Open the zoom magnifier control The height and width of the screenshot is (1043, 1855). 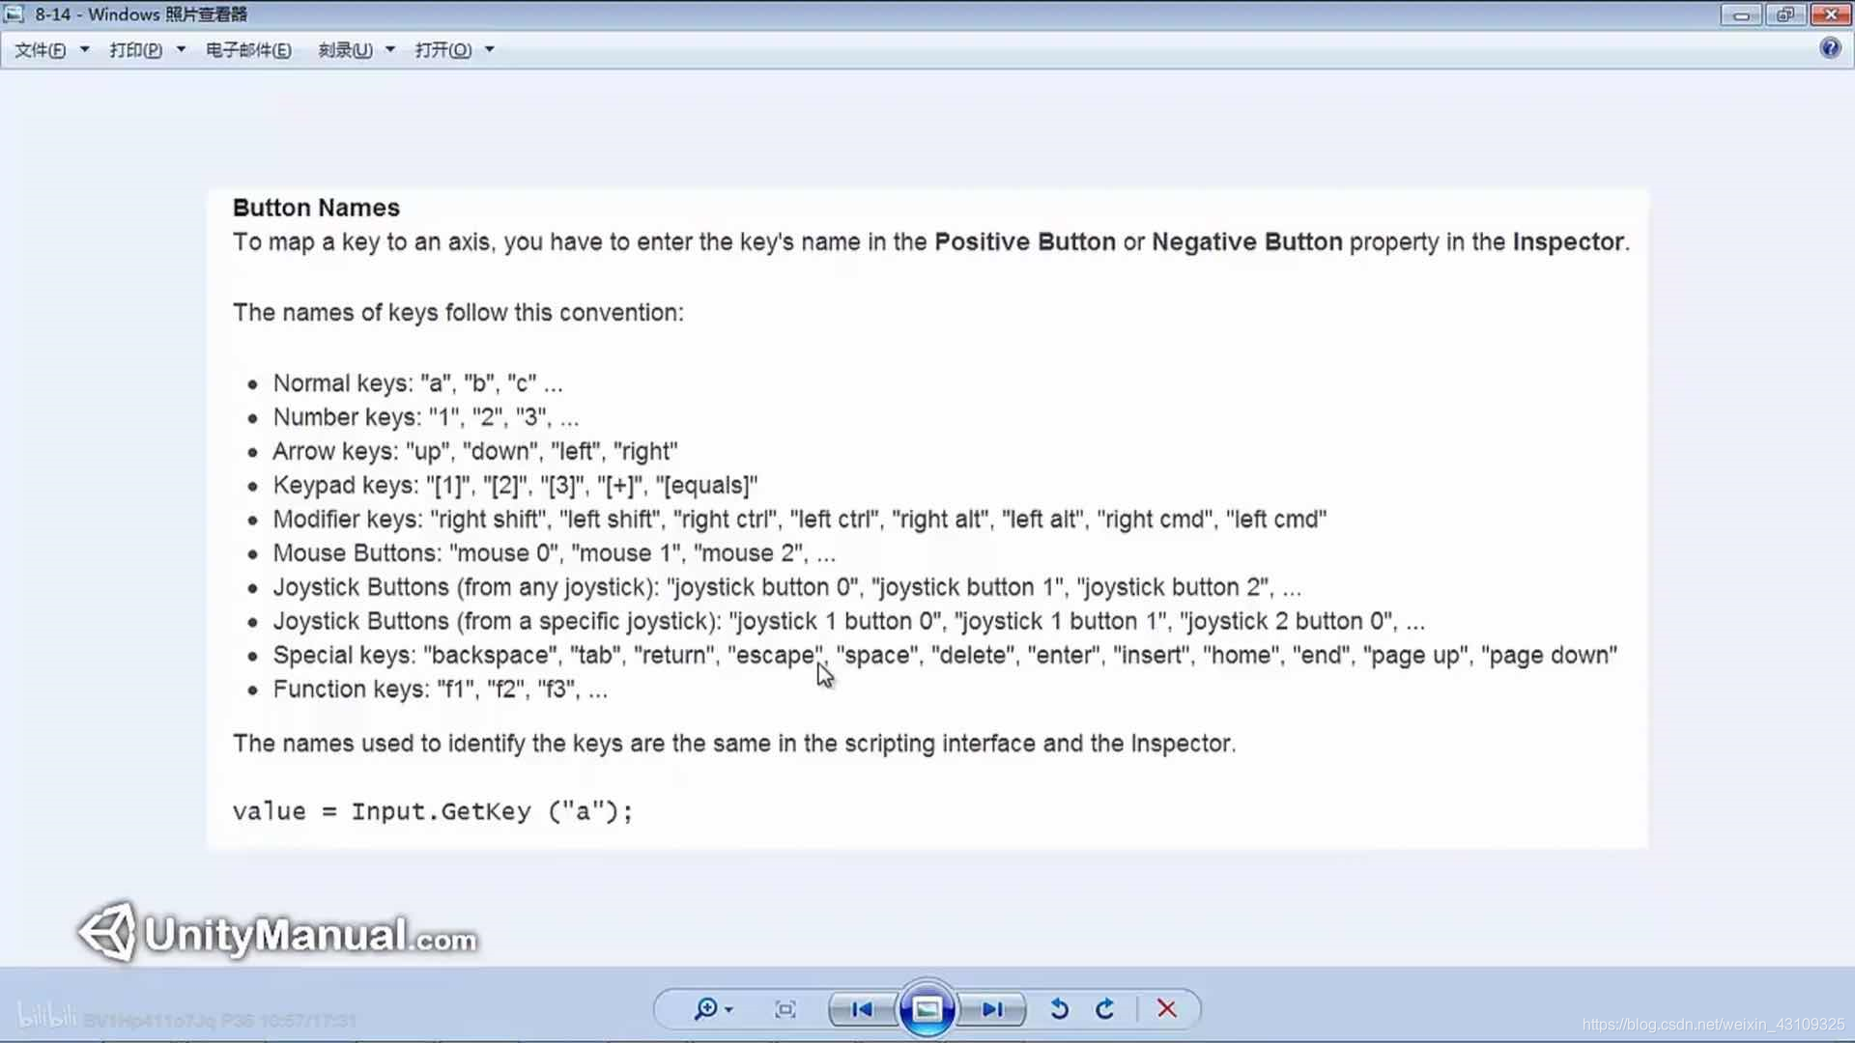706,1009
